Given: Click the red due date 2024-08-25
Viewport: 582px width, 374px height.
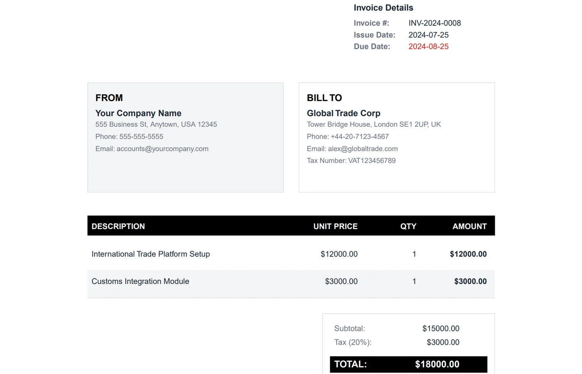Looking at the screenshot, I should (428, 47).
